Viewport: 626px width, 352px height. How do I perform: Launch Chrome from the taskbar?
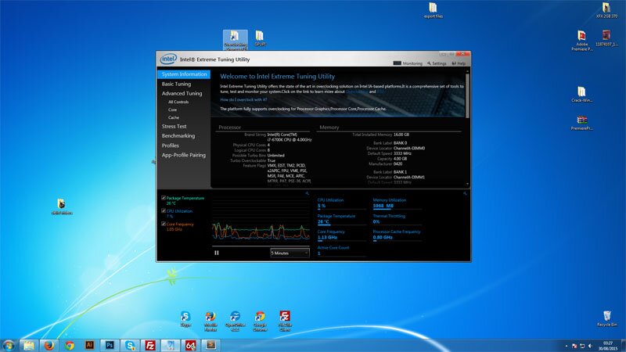(x=70, y=345)
